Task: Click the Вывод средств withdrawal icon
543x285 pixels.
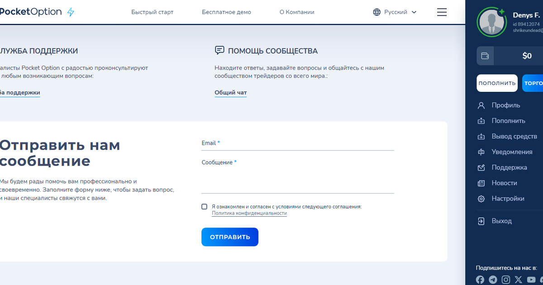Action: [481, 136]
